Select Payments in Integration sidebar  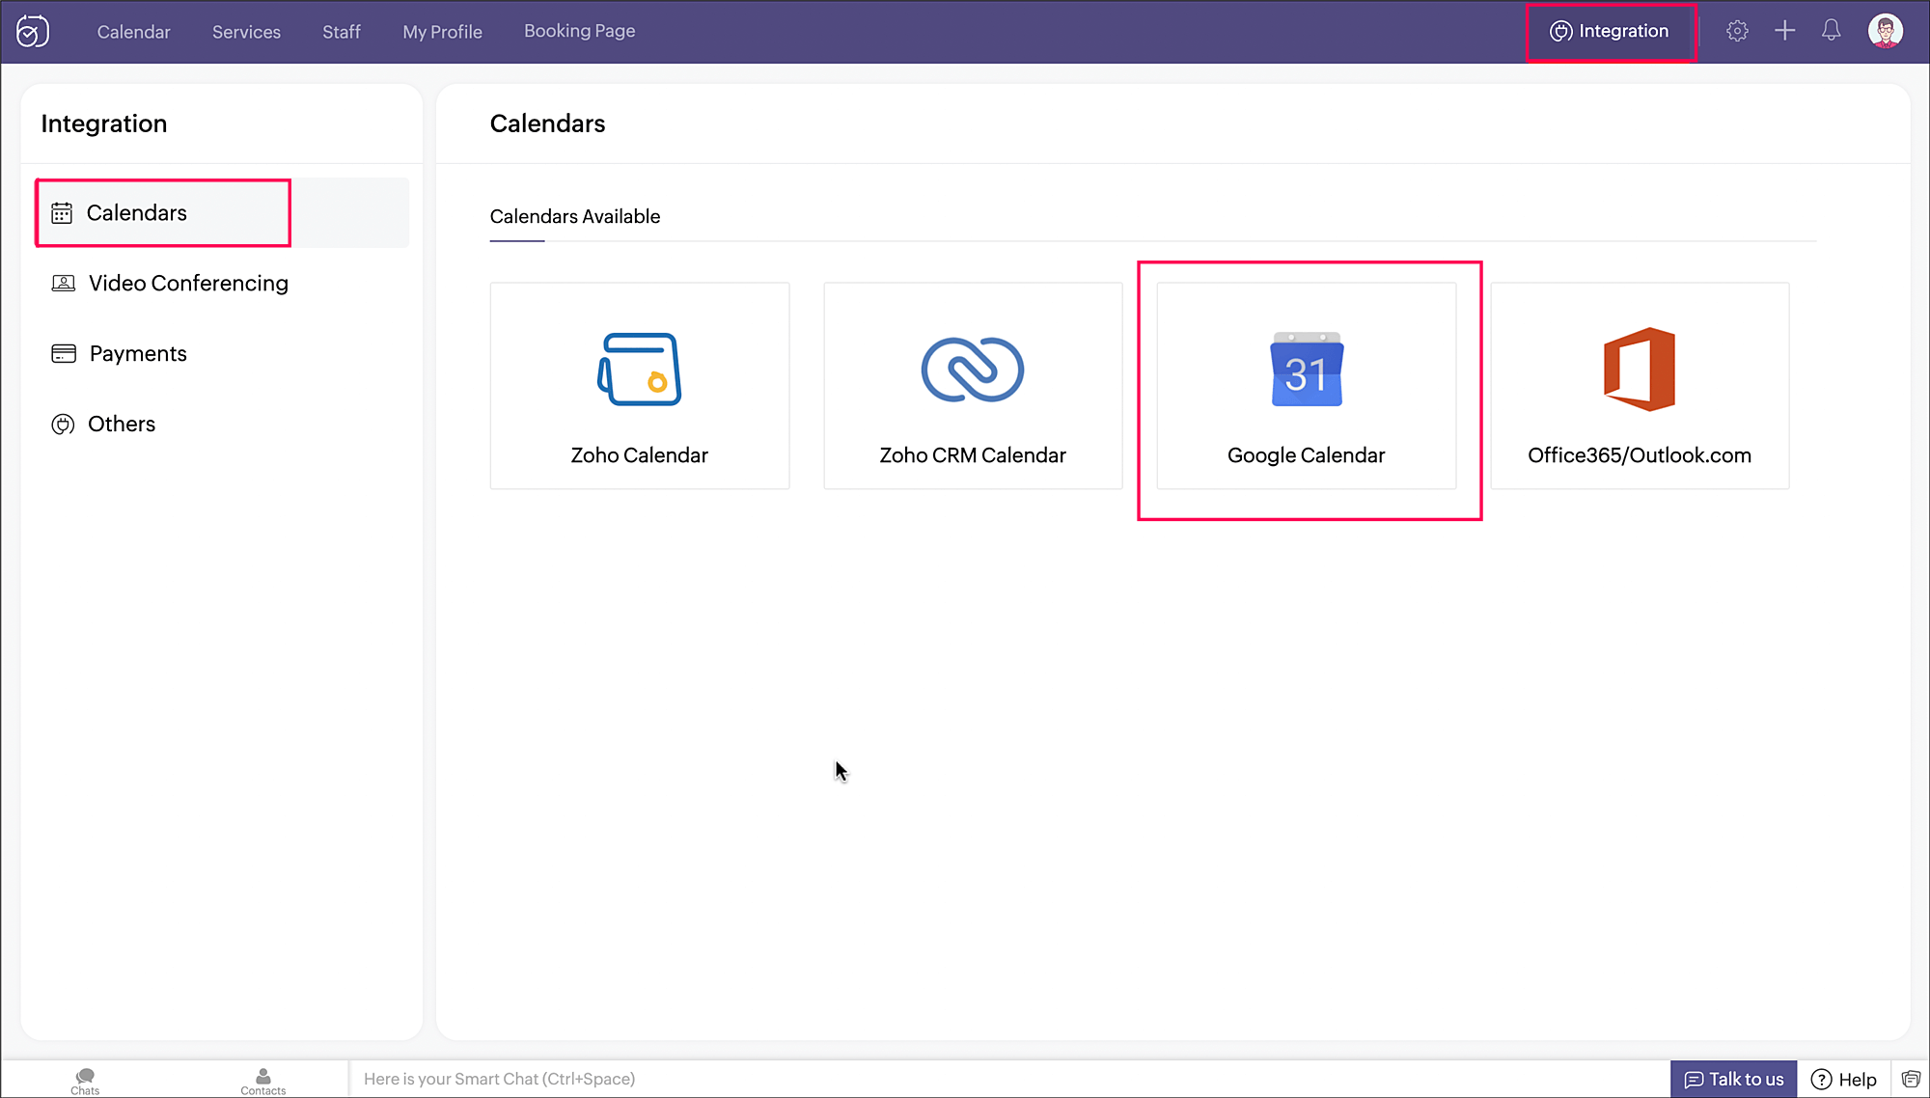click(x=222, y=353)
